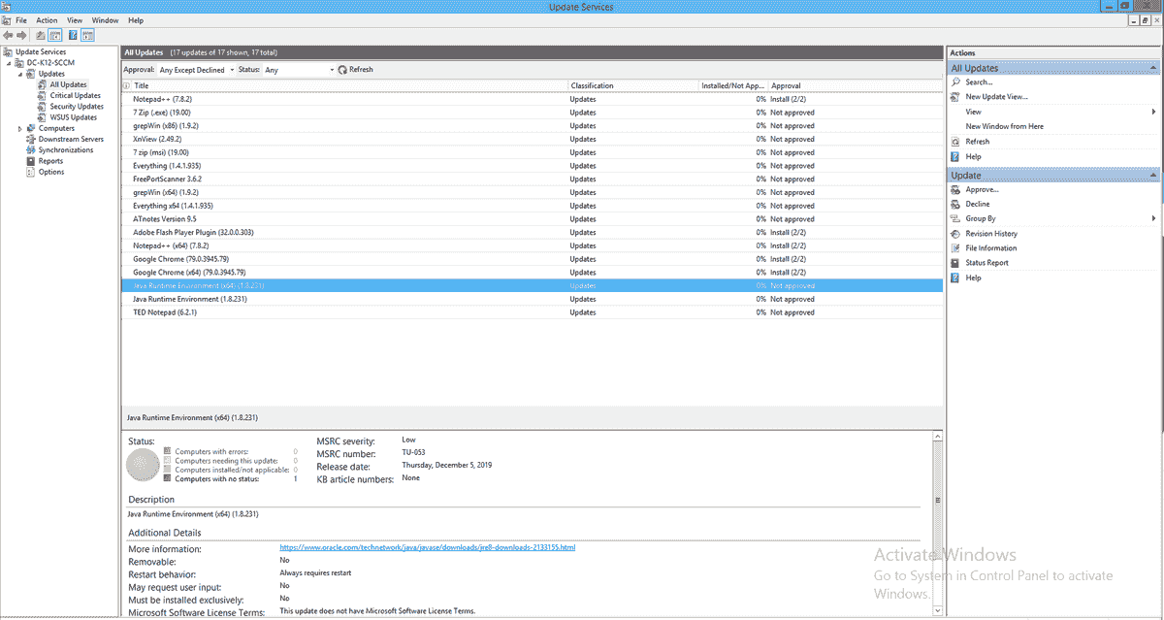The image size is (1164, 620).
Task: Click Search... in the Actions pane
Action: pos(979,82)
